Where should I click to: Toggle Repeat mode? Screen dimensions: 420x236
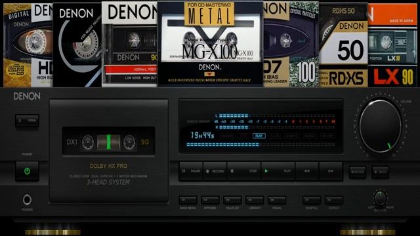[334, 200]
